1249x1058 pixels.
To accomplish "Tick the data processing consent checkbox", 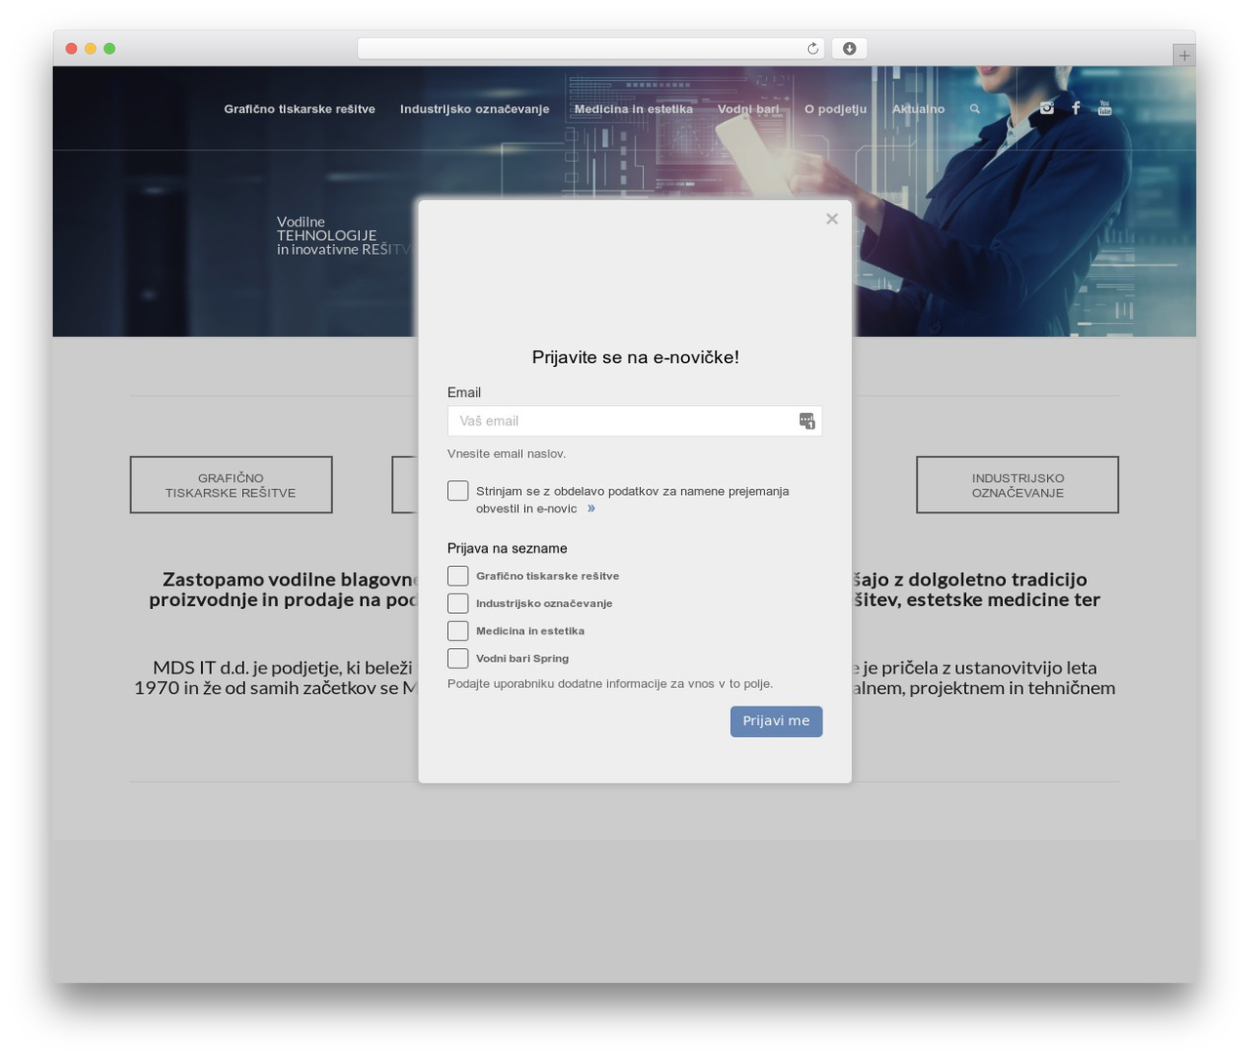I will (x=458, y=491).
